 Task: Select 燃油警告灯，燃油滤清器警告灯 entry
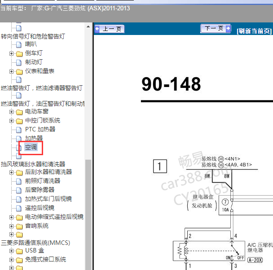coord(42,88)
